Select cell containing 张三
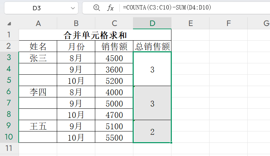This screenshot has height=156, width=270. (38, 58)
